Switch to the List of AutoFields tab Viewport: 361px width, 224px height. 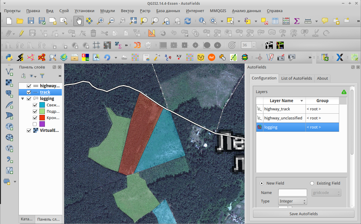(x=296, y=78)
